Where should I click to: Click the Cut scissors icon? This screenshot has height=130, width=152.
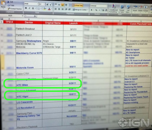8,2
